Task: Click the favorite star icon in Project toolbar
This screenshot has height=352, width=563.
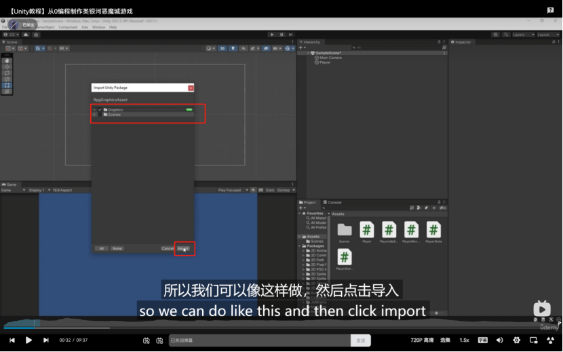Action: point(434,208)
